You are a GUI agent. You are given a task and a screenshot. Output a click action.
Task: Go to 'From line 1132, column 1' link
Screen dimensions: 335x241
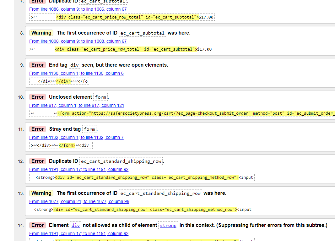coord(76,137)
